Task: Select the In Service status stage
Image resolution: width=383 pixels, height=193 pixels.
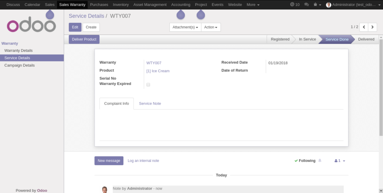Action: point(307,39)
